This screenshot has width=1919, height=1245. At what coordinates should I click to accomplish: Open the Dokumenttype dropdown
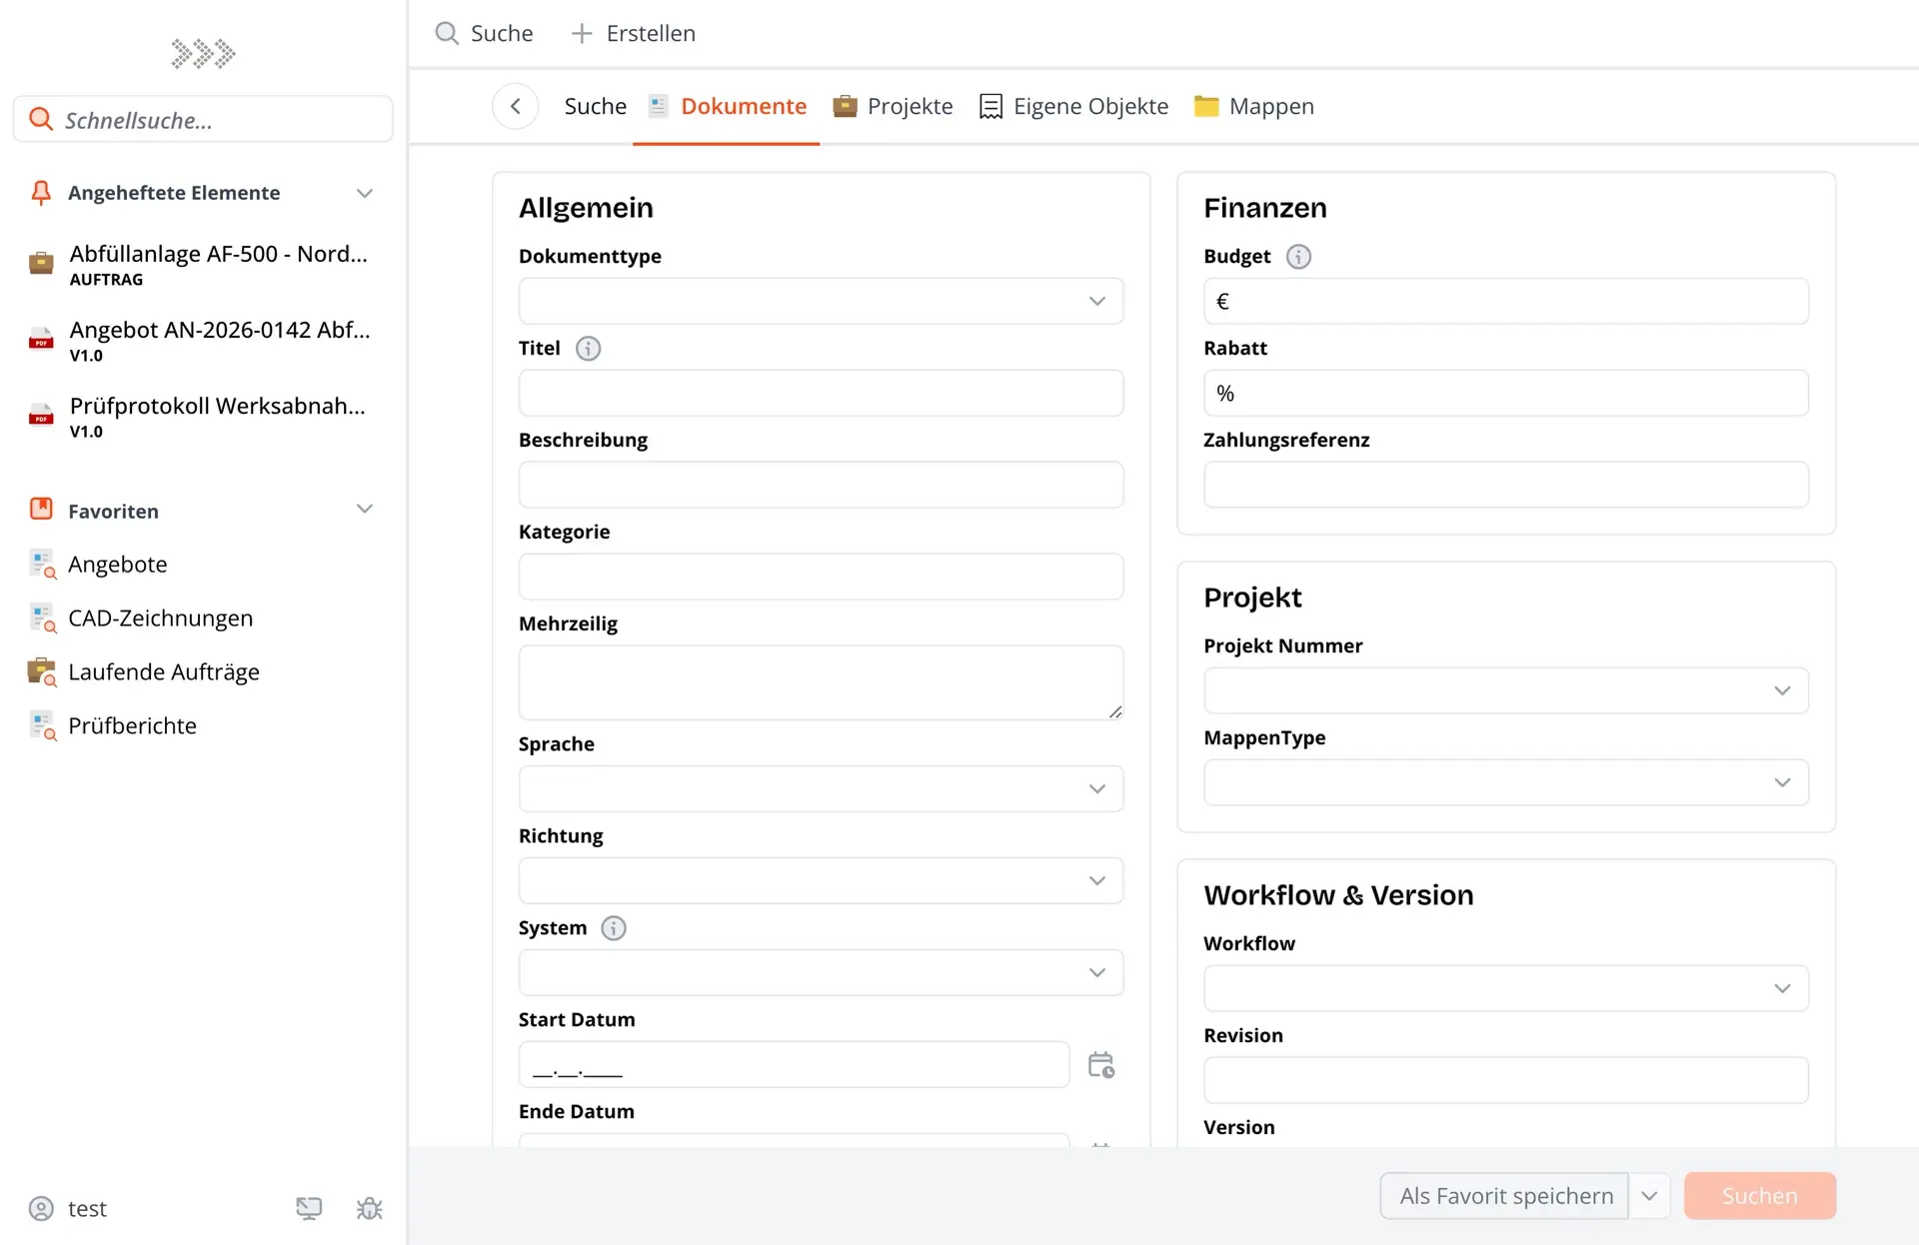pyautogui.click(x=821, y=302)
